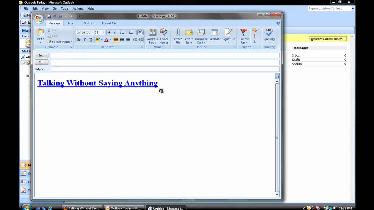The height and width of the screenshot is (210, 374).
Task: Grow font size with the large A
Action: coord(109,32)
